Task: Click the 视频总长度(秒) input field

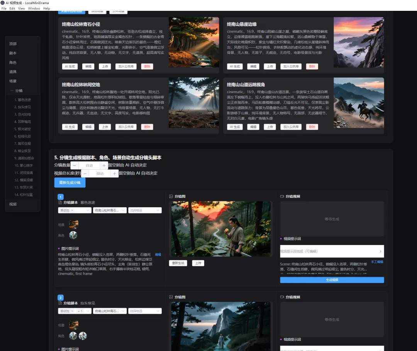Action: click(100, 173)
